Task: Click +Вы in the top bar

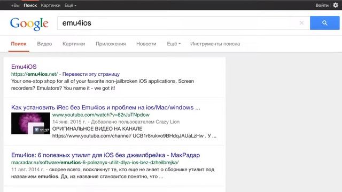Action: 15,5
